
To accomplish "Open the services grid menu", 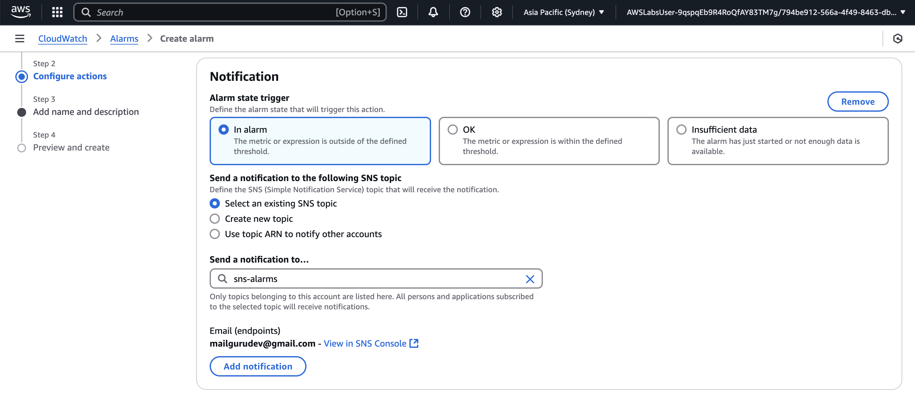I will [57, 12].
